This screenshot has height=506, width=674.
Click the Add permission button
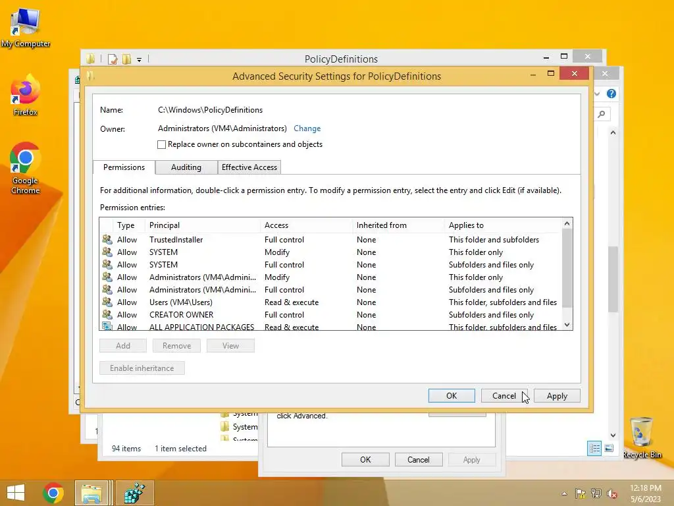[x=123, y=345]
